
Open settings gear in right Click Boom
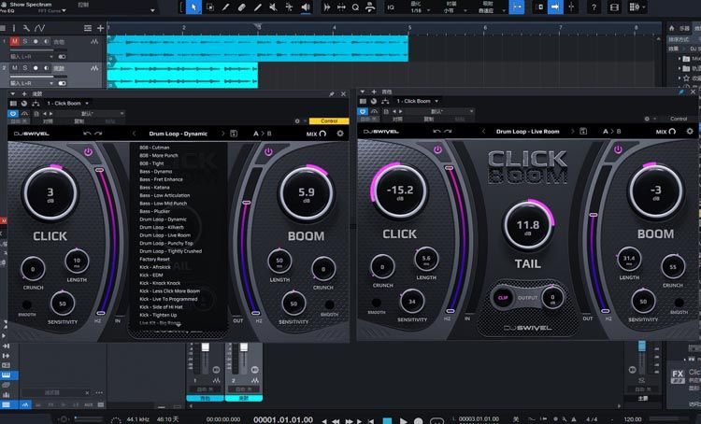point(690,132)
